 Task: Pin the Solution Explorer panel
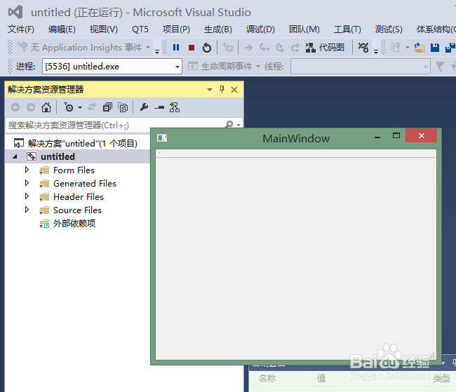(x=222, y=89)
